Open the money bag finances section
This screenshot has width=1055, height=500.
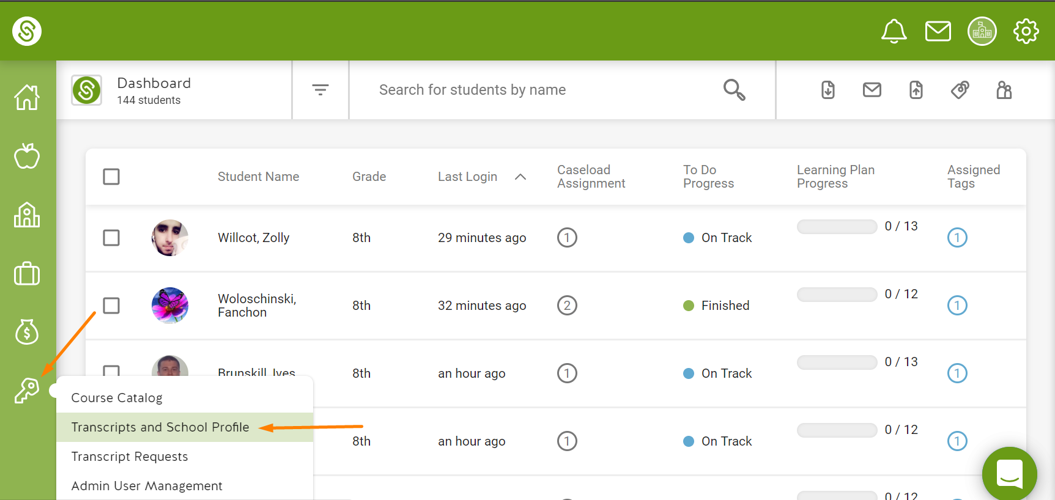pyautogui.click(x=27, y=332)
